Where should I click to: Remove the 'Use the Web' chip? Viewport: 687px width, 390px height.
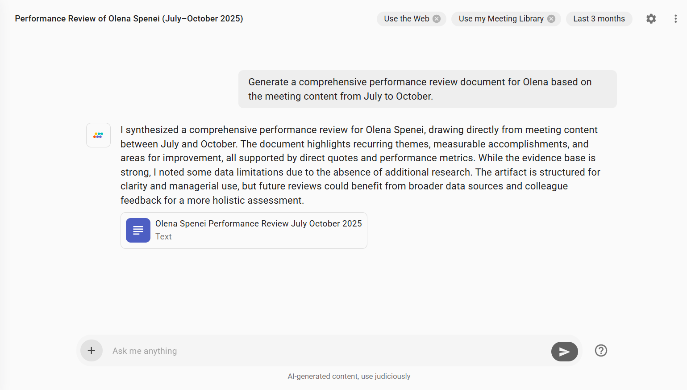coord(437,19)
